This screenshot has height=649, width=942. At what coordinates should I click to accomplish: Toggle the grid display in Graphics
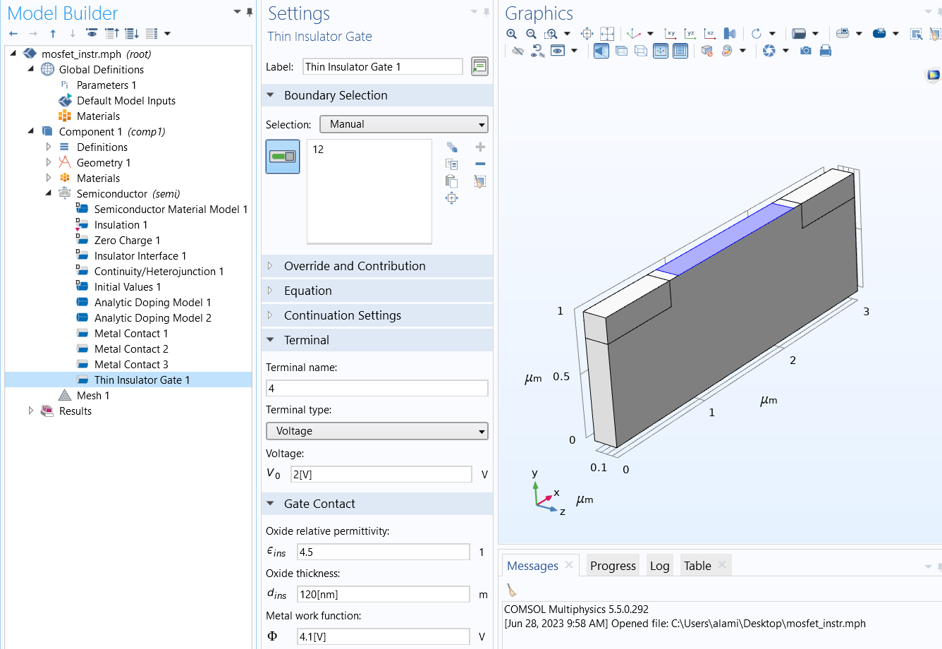coord(680,50)
